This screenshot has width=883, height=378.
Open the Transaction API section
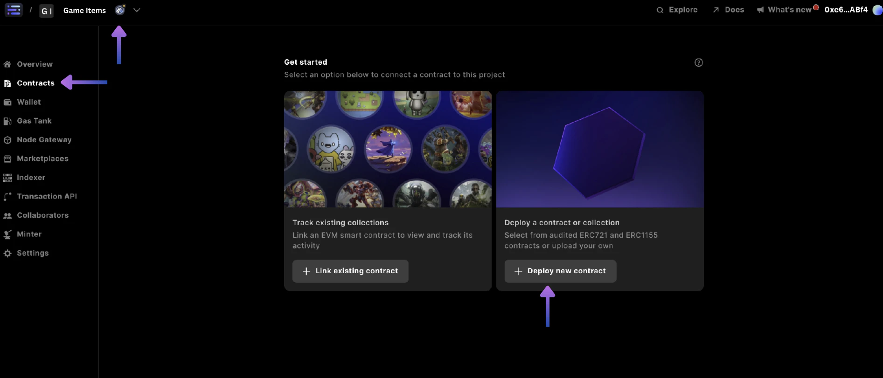pyautogui.click(x=47, y=196)
